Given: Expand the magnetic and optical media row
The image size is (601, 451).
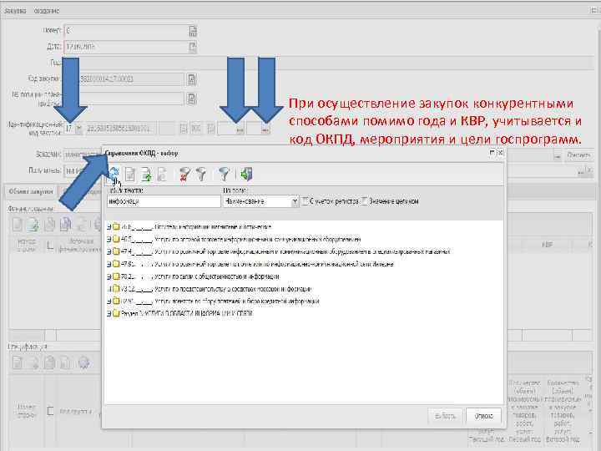Looking at the screenshot, I should click(x=109, y=227).
